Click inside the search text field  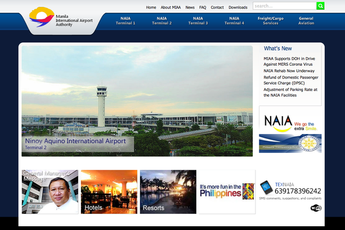tap(285, 6)
